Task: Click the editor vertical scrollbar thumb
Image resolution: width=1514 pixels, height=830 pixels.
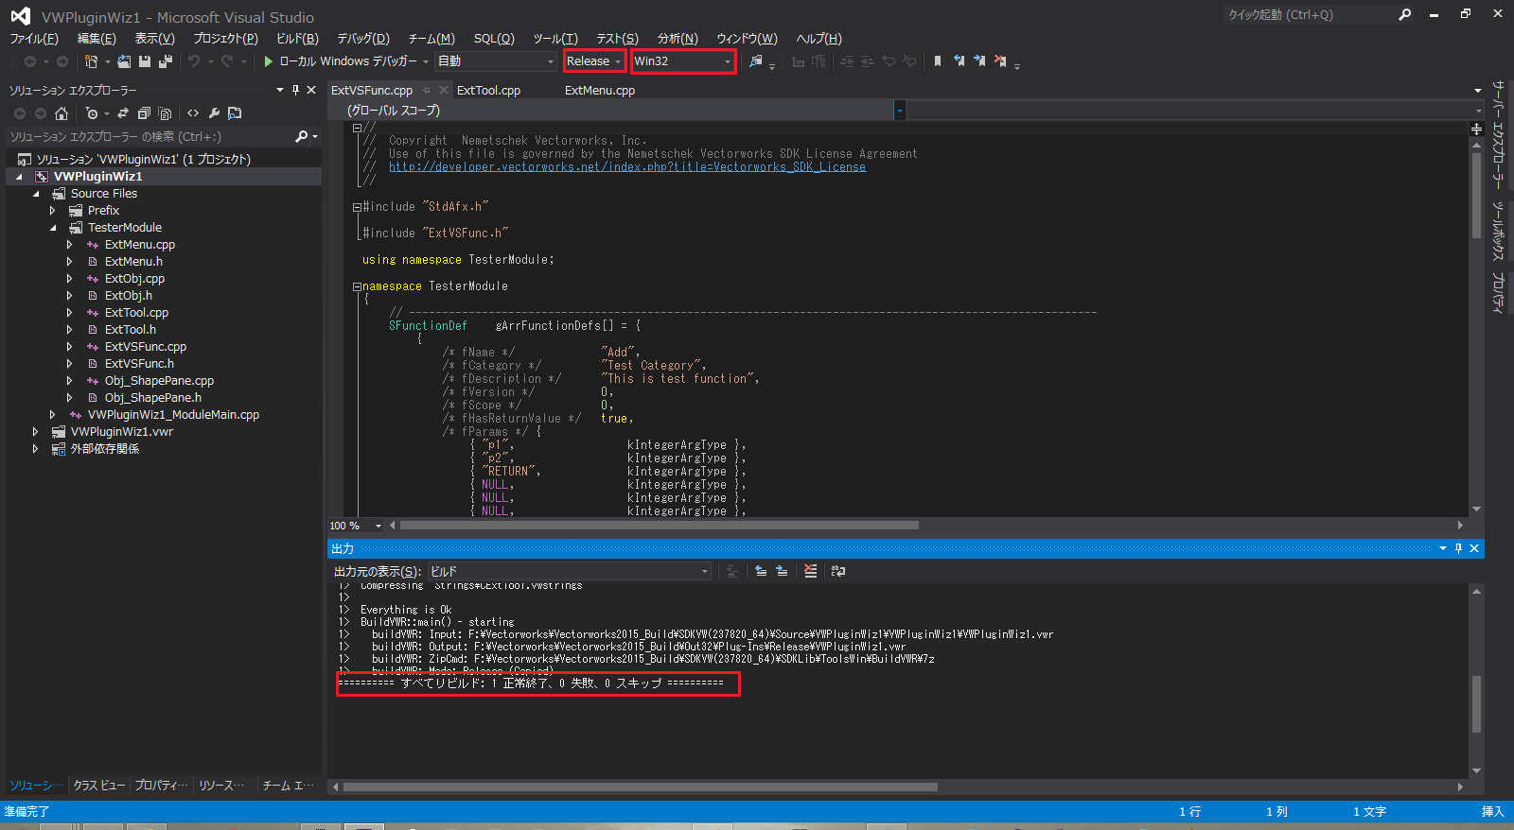Action: coord(1476,195)
